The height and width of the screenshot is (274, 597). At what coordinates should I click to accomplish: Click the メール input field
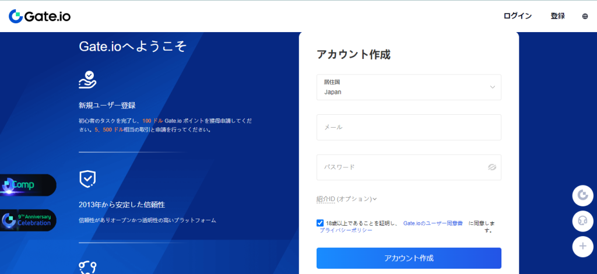pos(409,127)
